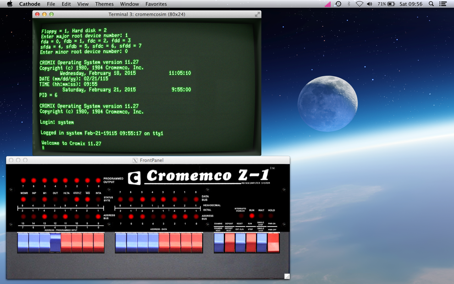The image size is (454, 284).
Task: Flip red address switch 11
Action: tap(66, 243)
